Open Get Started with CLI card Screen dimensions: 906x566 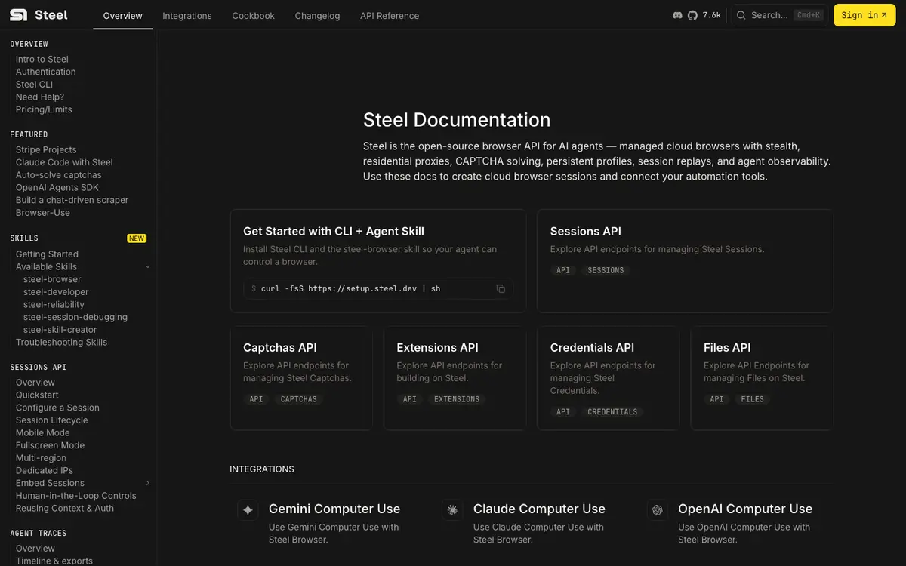point(378,260)
